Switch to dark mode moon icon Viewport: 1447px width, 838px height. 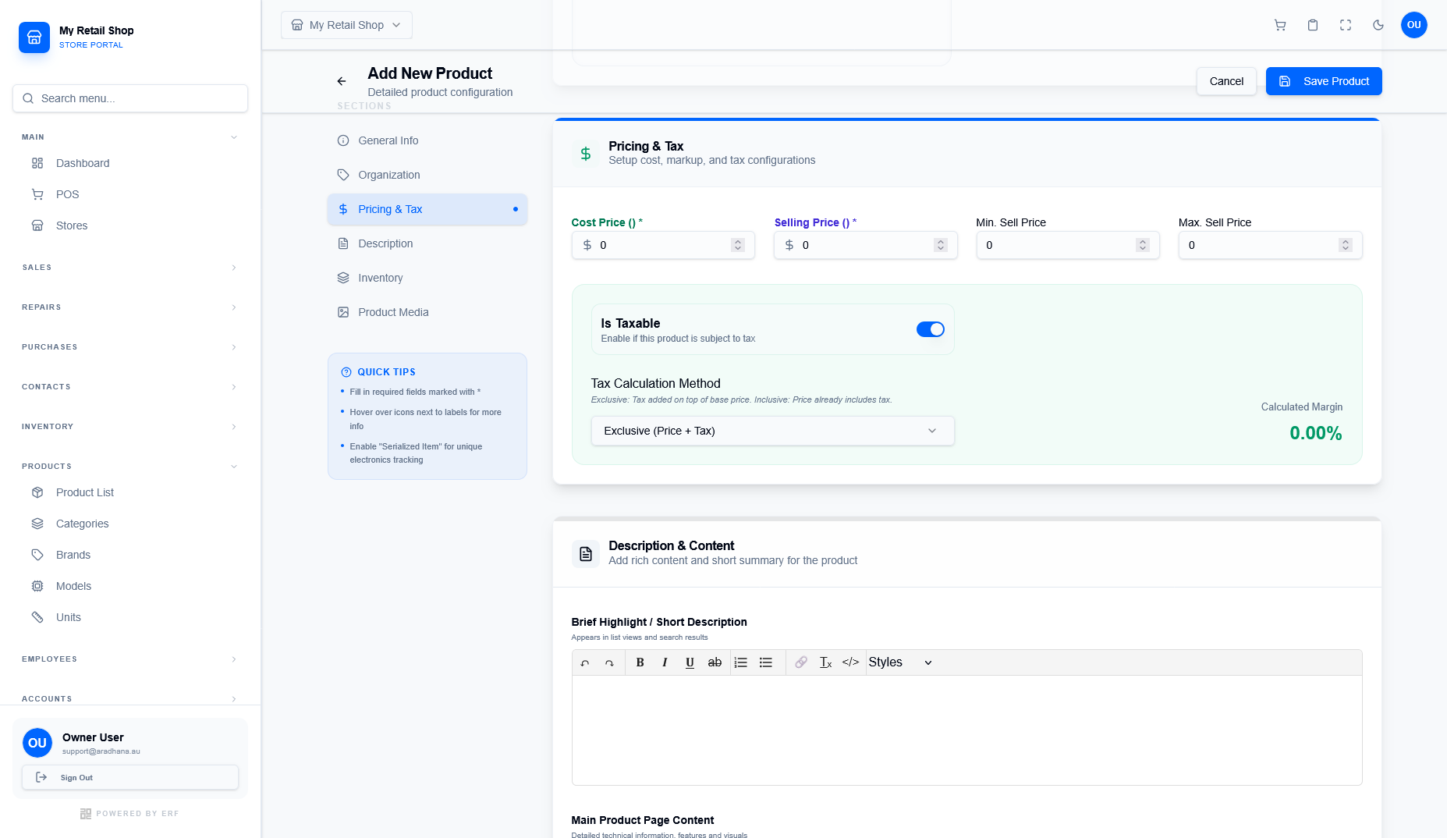click(x=1378, y=25)
